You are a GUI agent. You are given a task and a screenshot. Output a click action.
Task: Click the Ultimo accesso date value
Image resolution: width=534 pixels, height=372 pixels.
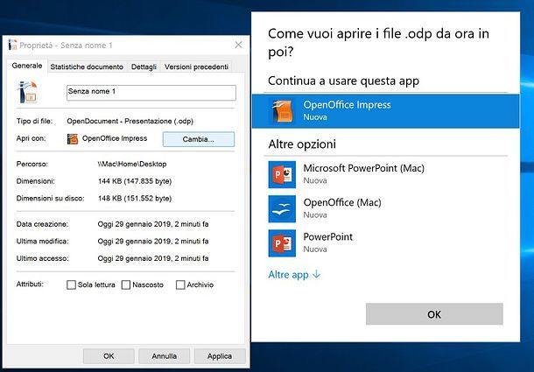(153, 258)
